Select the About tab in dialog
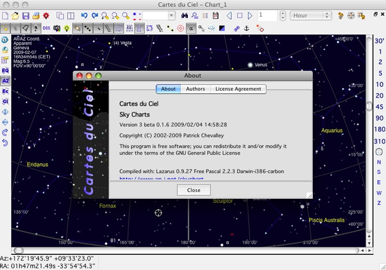Image resolution: width=386 pixels, height=270 pixels. 168,89
